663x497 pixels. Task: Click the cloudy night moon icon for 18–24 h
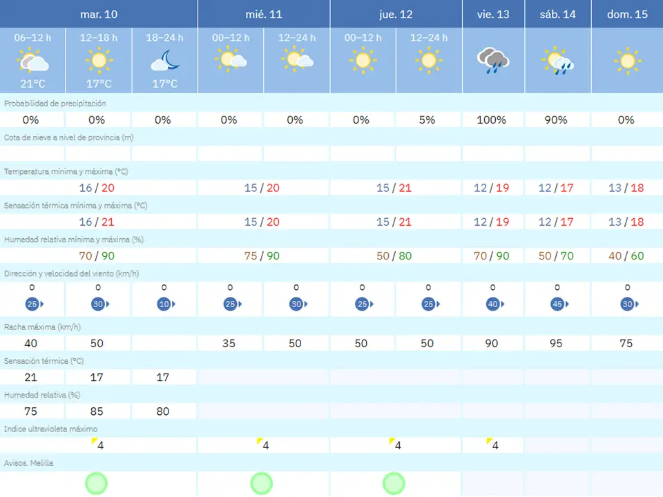(x=165, y=61)
